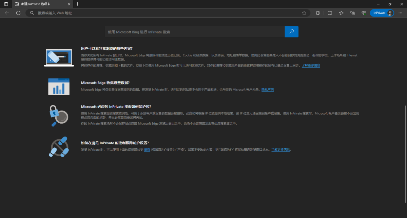Open the tab actions menu icon

tap(6, 4)
